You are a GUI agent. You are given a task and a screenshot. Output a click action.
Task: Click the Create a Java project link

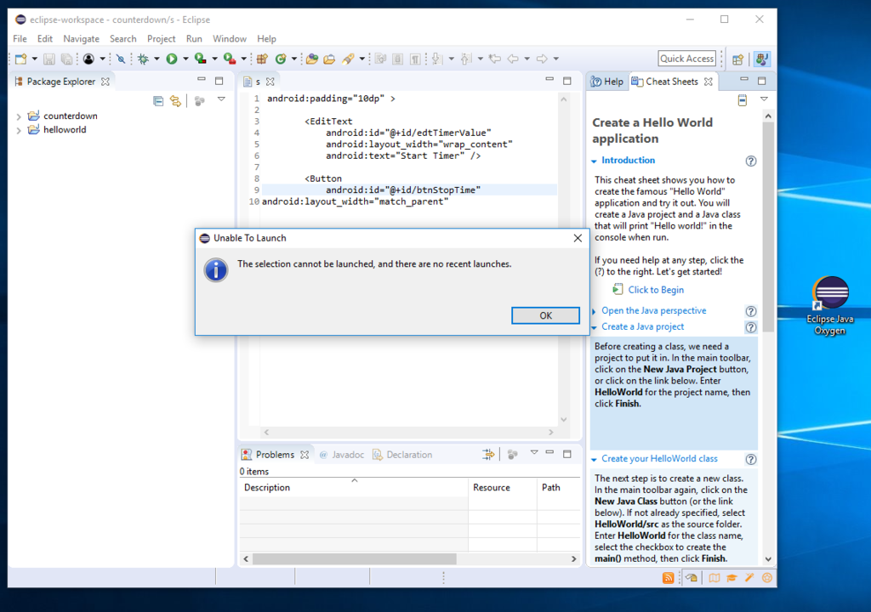[x=642, y=327]
